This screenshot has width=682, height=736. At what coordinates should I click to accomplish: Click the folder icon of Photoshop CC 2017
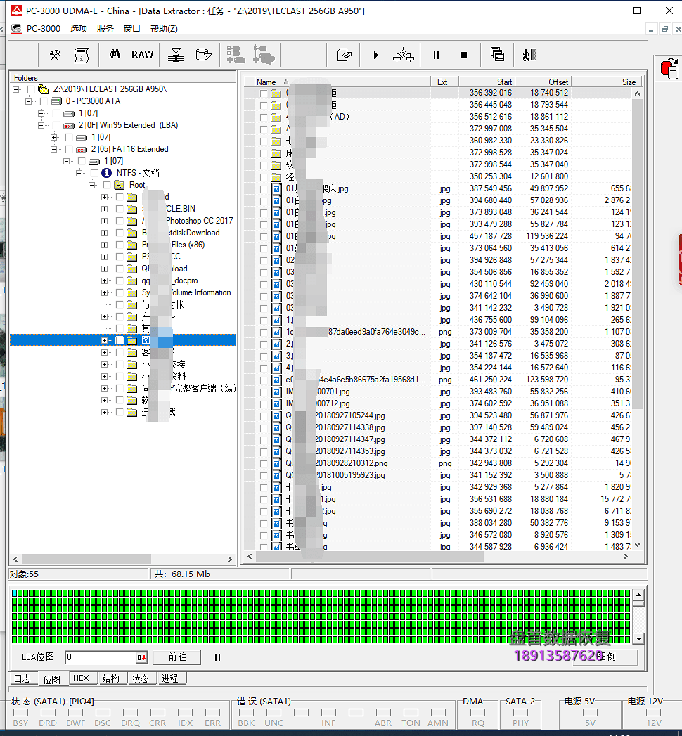(132, 221)
